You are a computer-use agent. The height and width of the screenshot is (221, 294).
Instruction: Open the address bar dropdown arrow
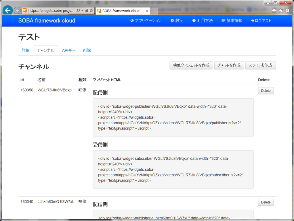pos(82,11)
